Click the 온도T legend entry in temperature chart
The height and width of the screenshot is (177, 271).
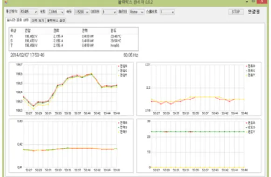pos(250,132)
